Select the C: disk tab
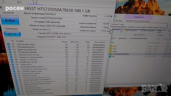Screen dimensions: 171x96 pyautogui.click(x=3, y=2)
